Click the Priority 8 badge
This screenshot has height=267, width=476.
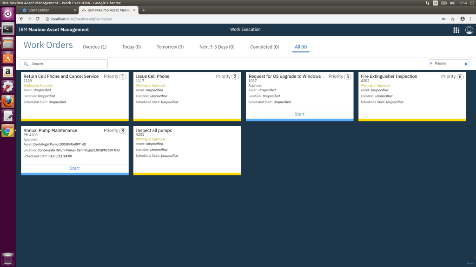[123, 131]
